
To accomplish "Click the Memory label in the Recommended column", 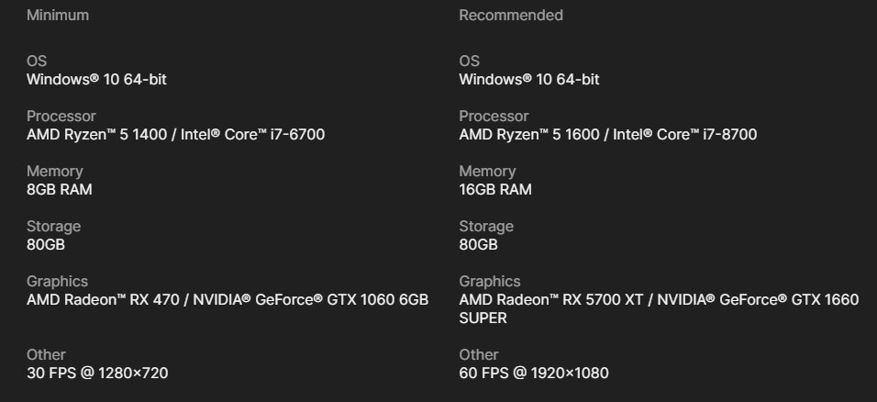I will tap(487, 172).
